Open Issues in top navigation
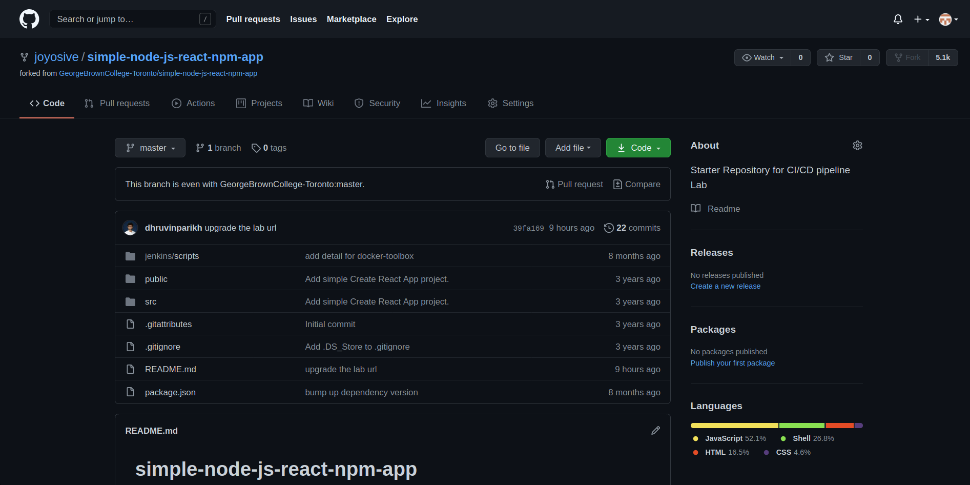 coord(303,19)
